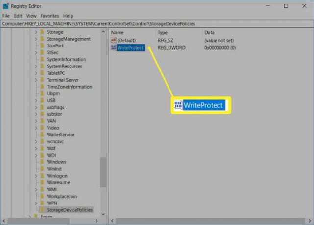Click the WriteProtect DWORD value icon
This screenshot has height=225, width=314.
coord(114,48)
